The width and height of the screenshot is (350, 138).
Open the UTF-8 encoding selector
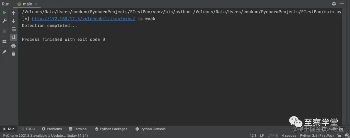pyautogui.click(x=273, y=135)
